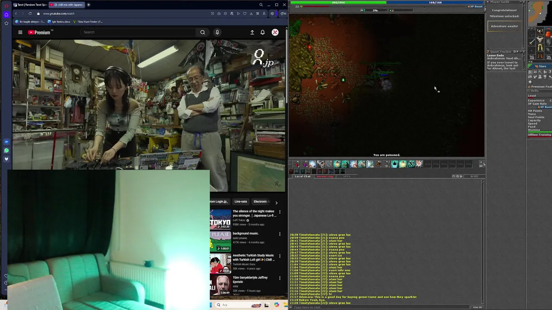Screen dimensions: 552x310
Task: Select the Live-sets filter chip
Action: click(241, 201)
